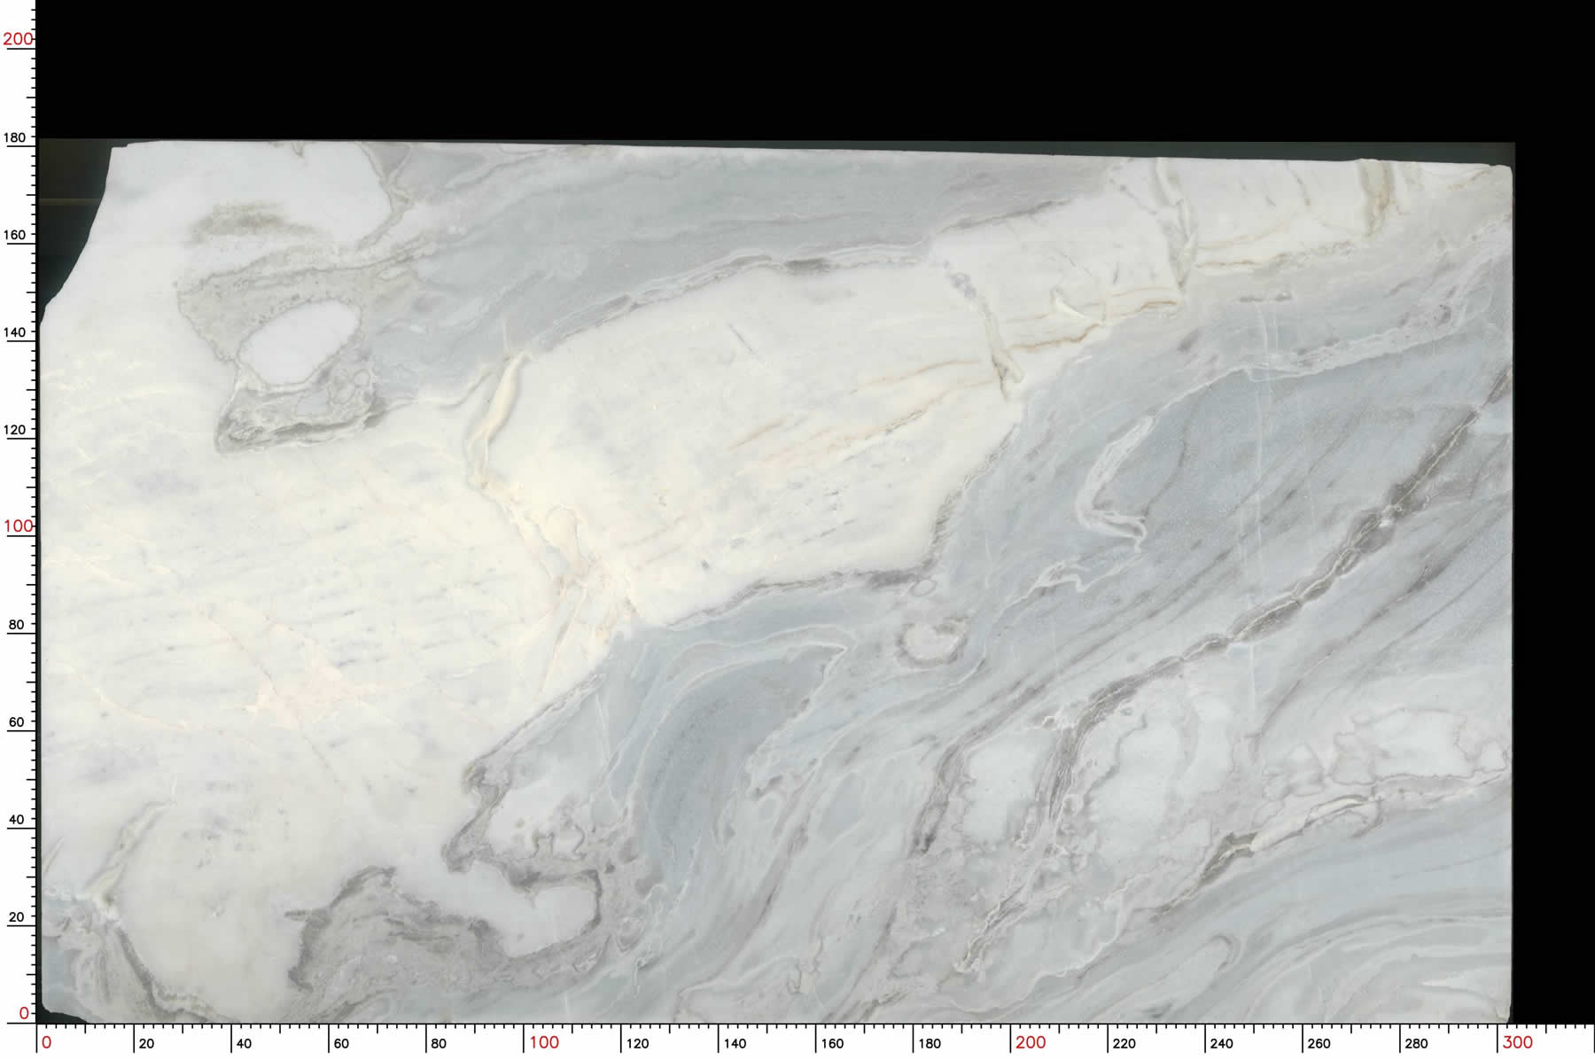Click the 140 mark on the vertical ruler
1595x1060 pixels.
click(16, 332)
